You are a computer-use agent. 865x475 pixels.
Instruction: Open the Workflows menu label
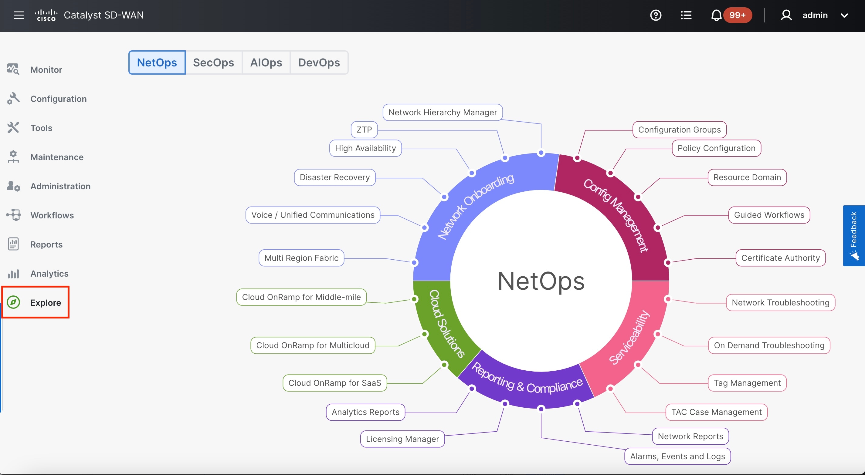[52, 216]
